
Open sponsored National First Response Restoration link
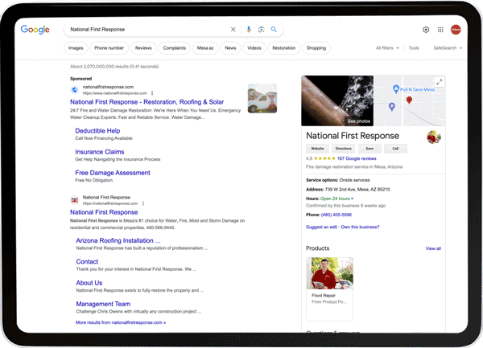147,102
